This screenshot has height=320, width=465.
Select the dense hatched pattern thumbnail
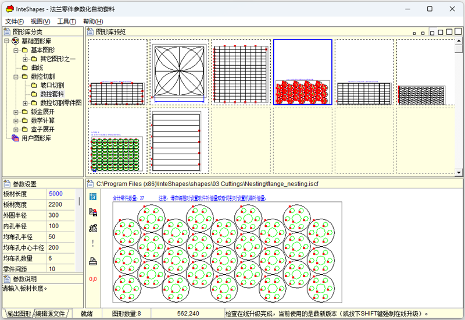coord(426,72)
